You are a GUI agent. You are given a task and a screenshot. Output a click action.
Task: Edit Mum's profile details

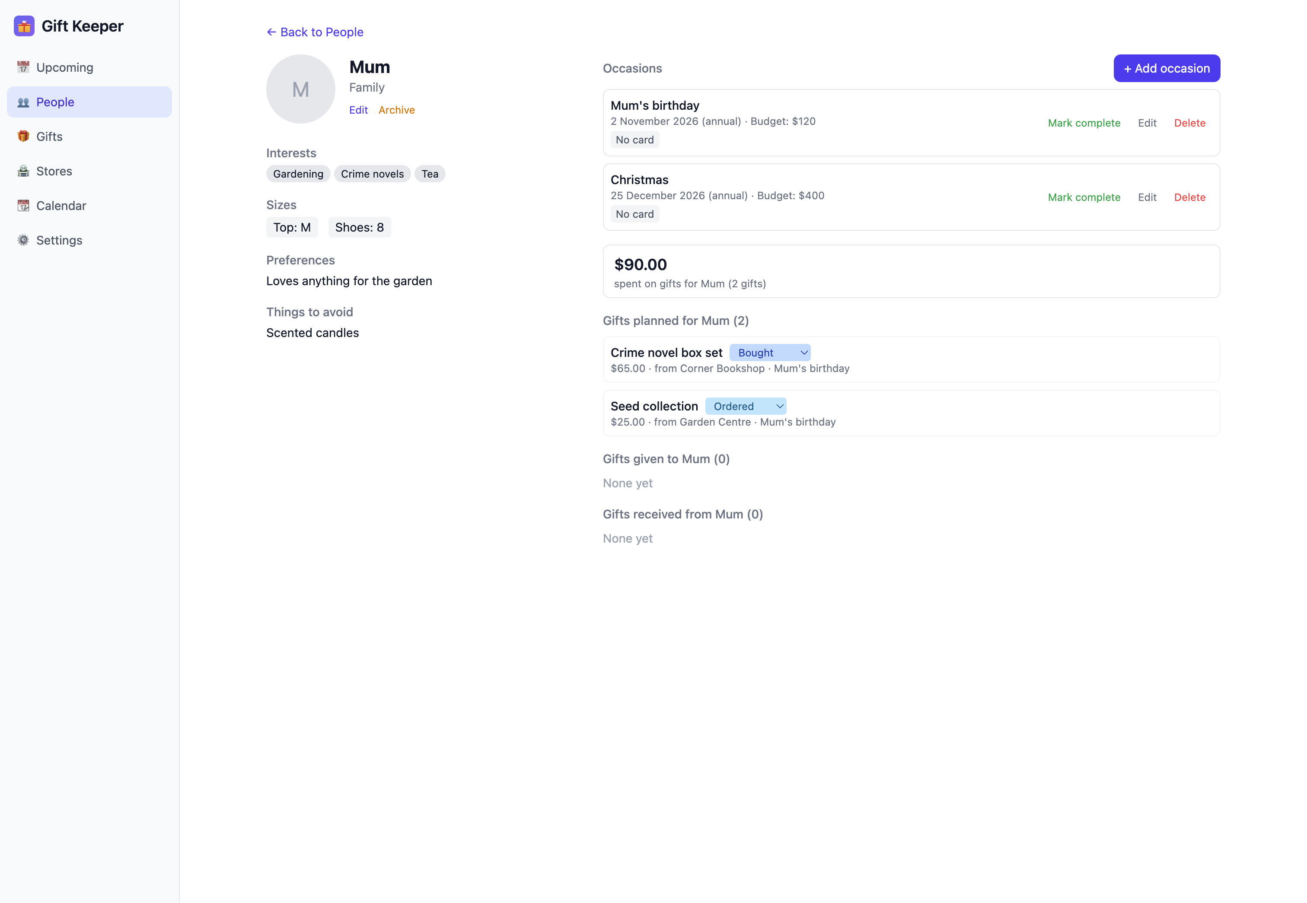pos(358,110)
